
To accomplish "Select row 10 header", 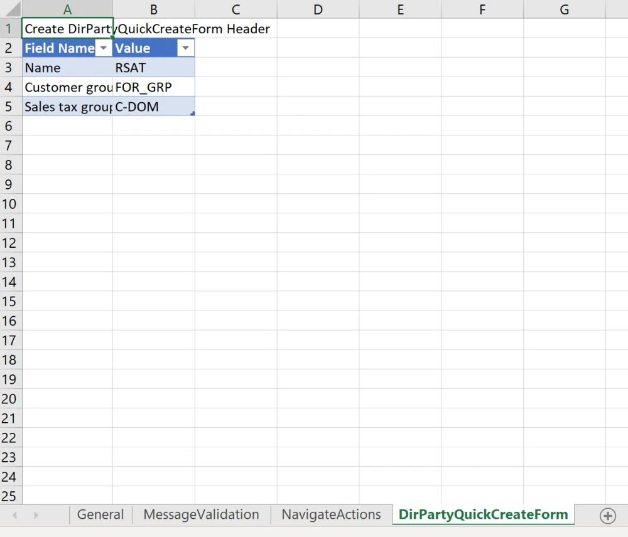I will 10,204.
